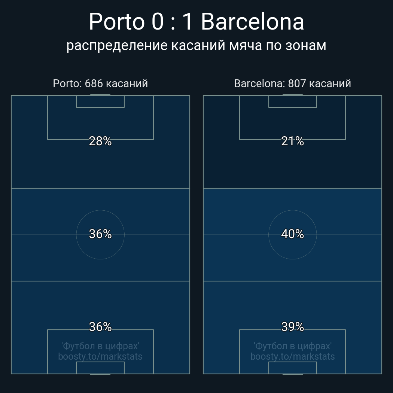Select the subtitle 'распределение касаний мяча по зонам'
393x393 pixels.
[x=196, y=45]
